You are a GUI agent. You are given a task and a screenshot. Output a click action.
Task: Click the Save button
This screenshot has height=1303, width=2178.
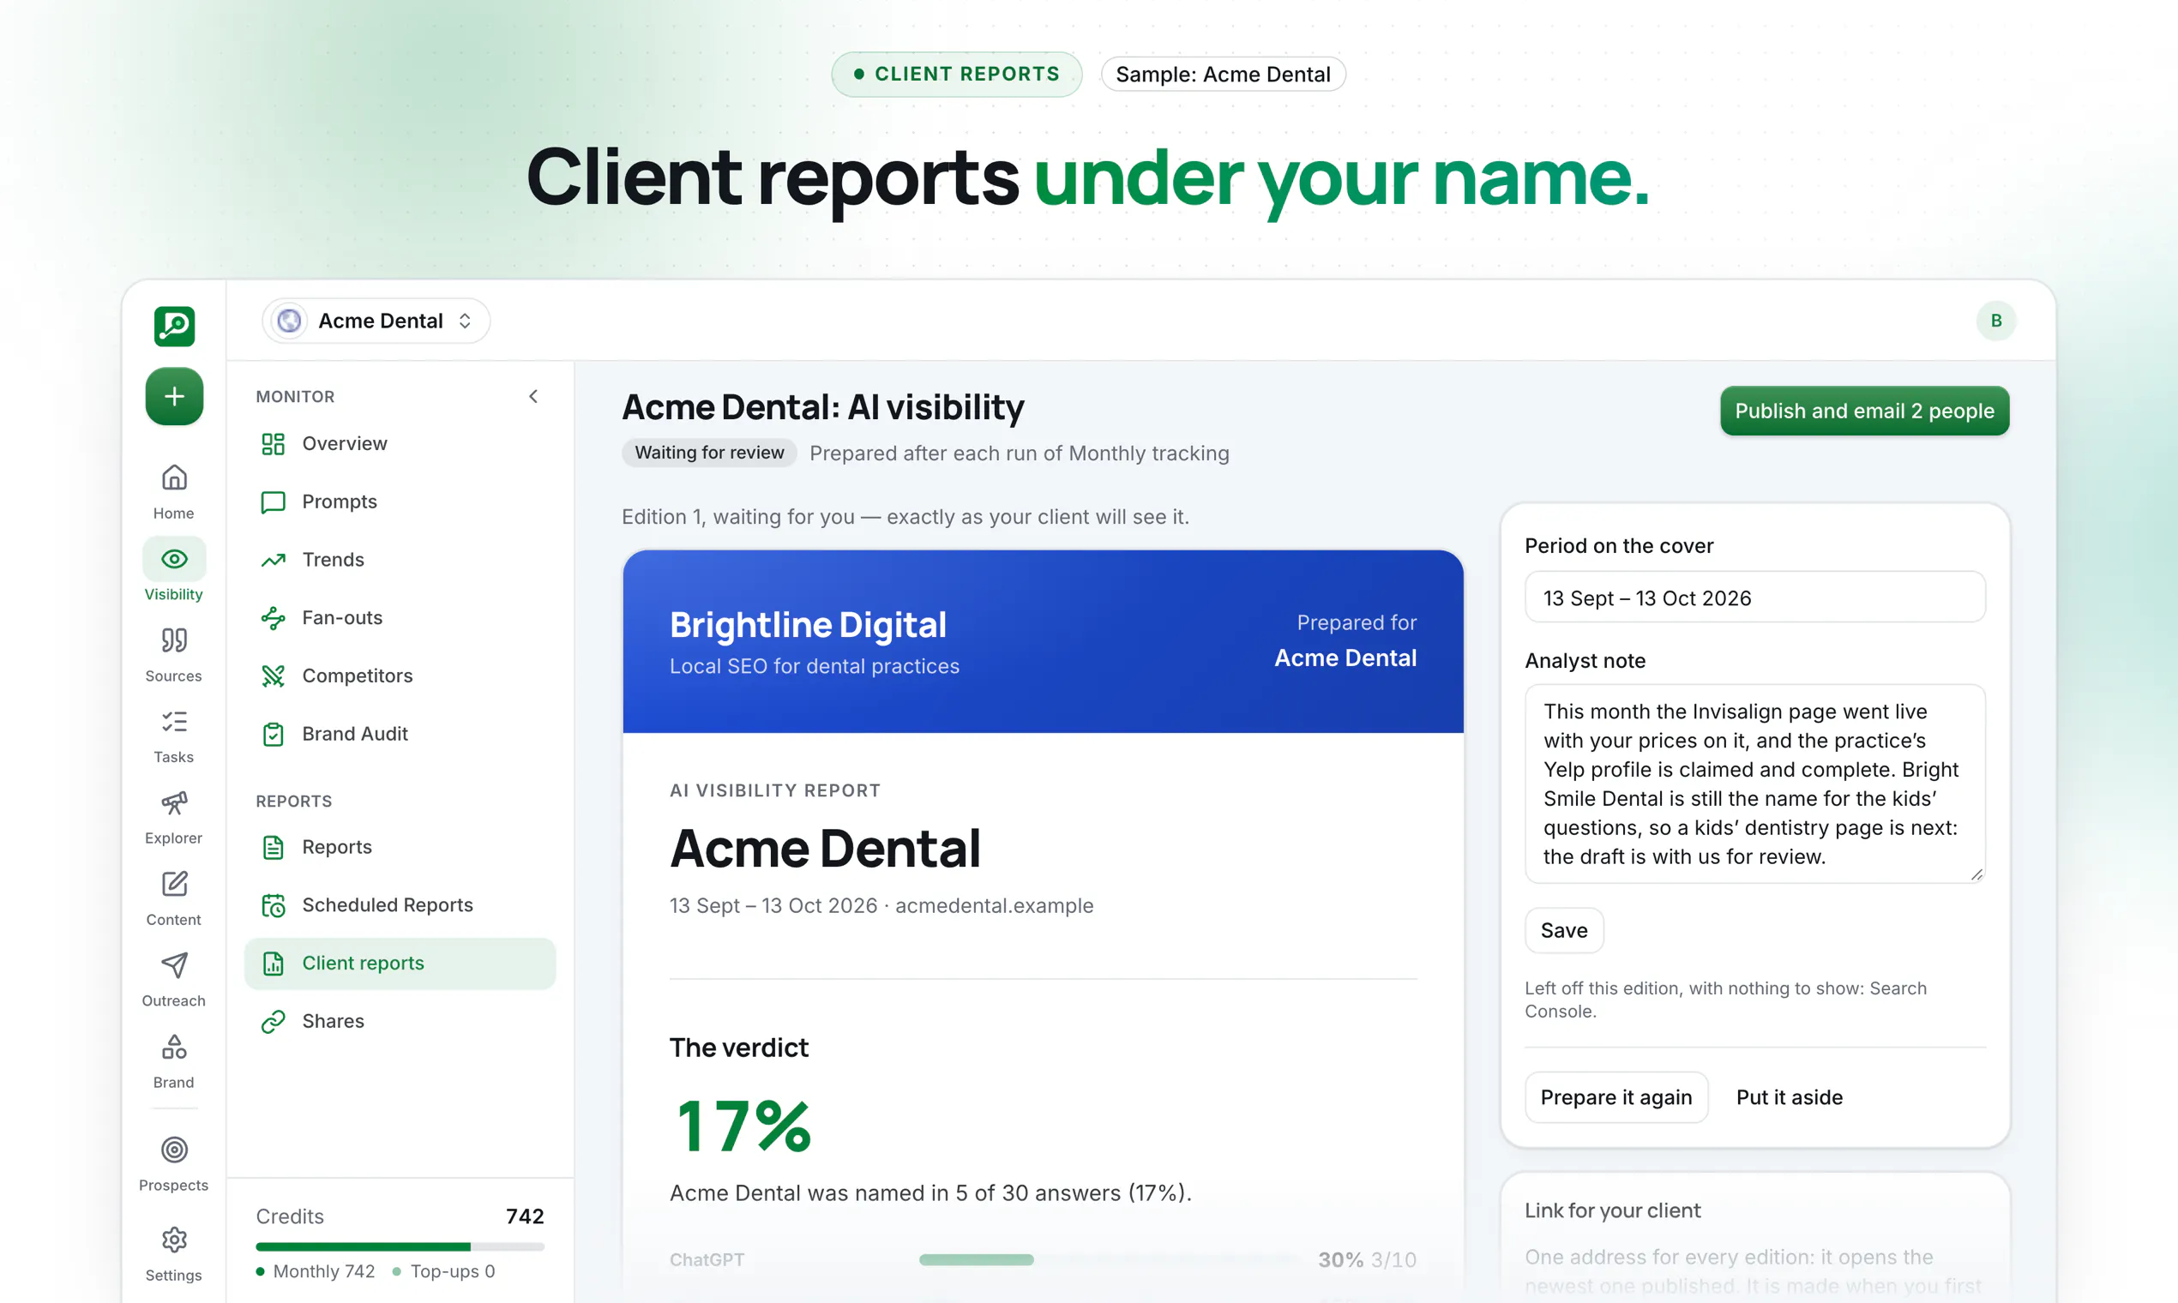(1563, 930)
